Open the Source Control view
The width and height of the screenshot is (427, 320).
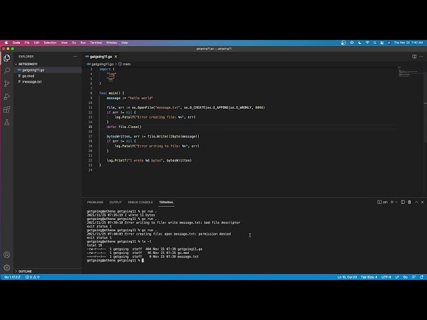coord(7,83)
